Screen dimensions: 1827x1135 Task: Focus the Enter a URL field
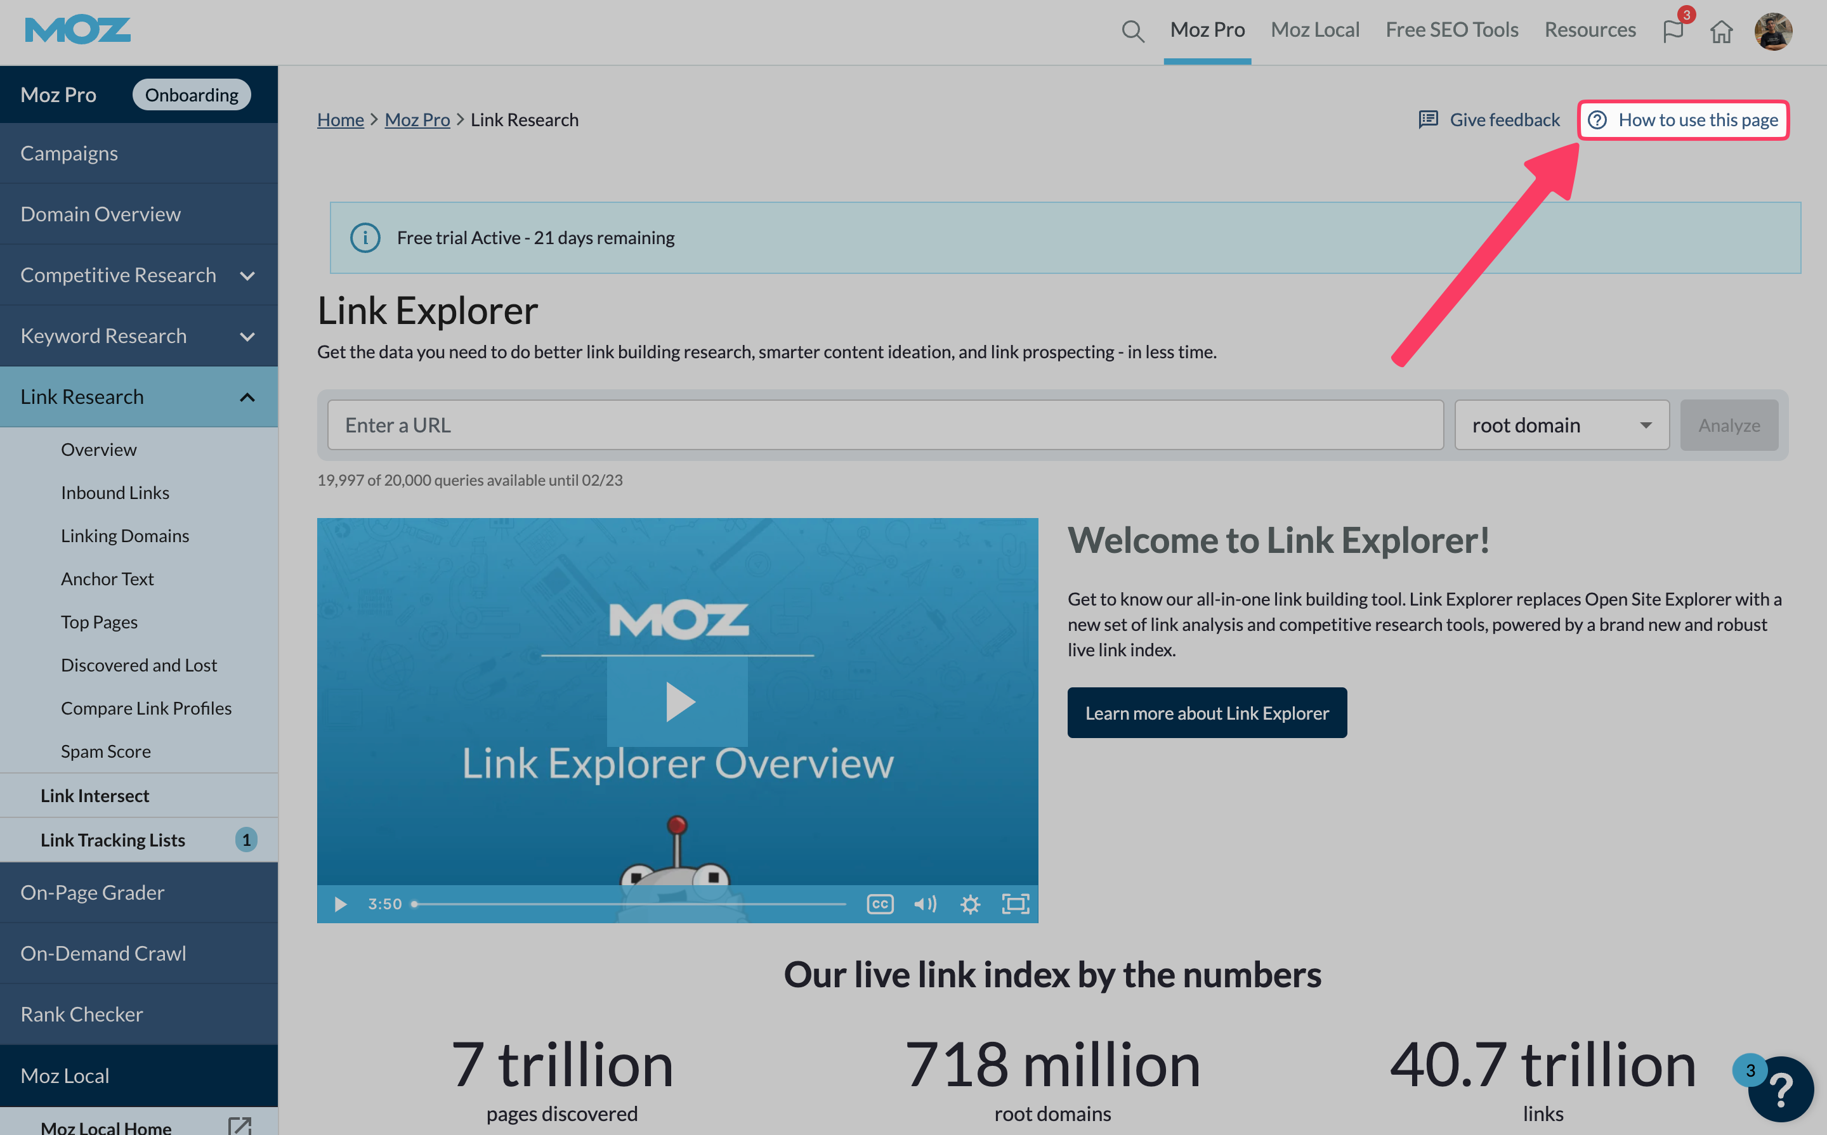point(886,425)
